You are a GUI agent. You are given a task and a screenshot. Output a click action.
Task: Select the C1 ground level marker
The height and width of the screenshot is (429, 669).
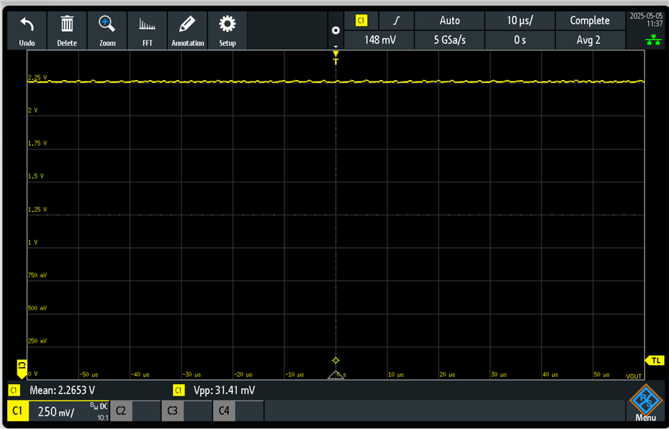pyautogui.click(x=22, y=368)
